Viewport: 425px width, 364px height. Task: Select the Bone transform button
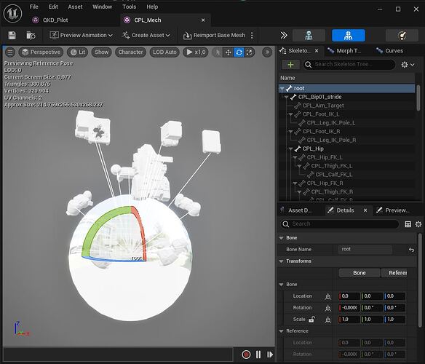click(360, 273)
